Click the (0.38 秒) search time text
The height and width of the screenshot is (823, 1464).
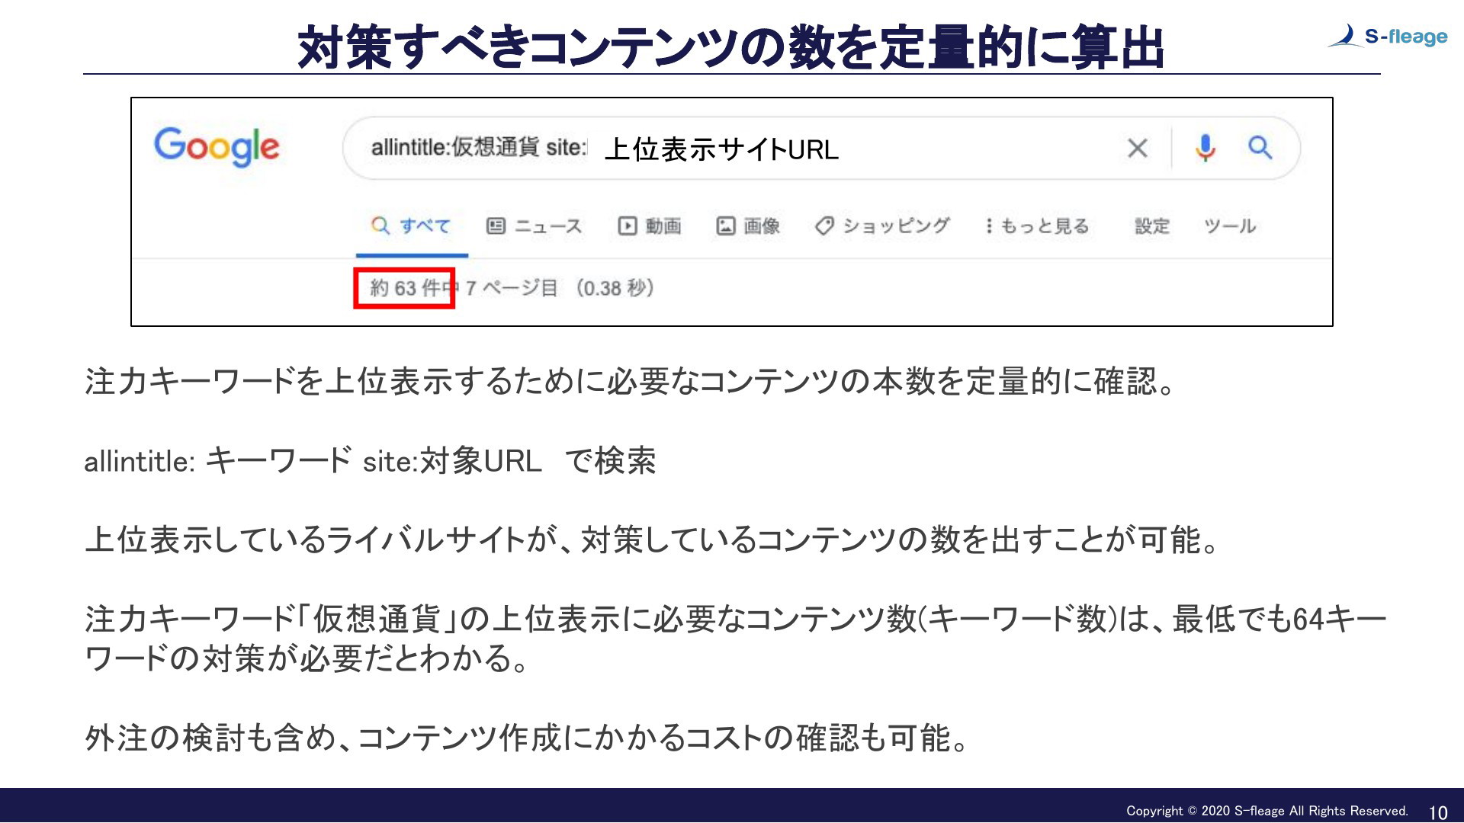pyautogui.click(x=615, y=288)
